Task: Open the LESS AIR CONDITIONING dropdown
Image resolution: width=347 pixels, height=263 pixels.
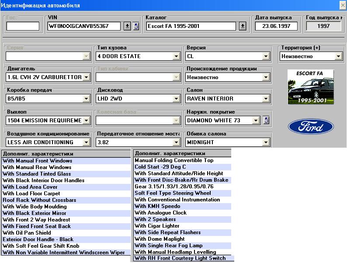Action: 86,142
